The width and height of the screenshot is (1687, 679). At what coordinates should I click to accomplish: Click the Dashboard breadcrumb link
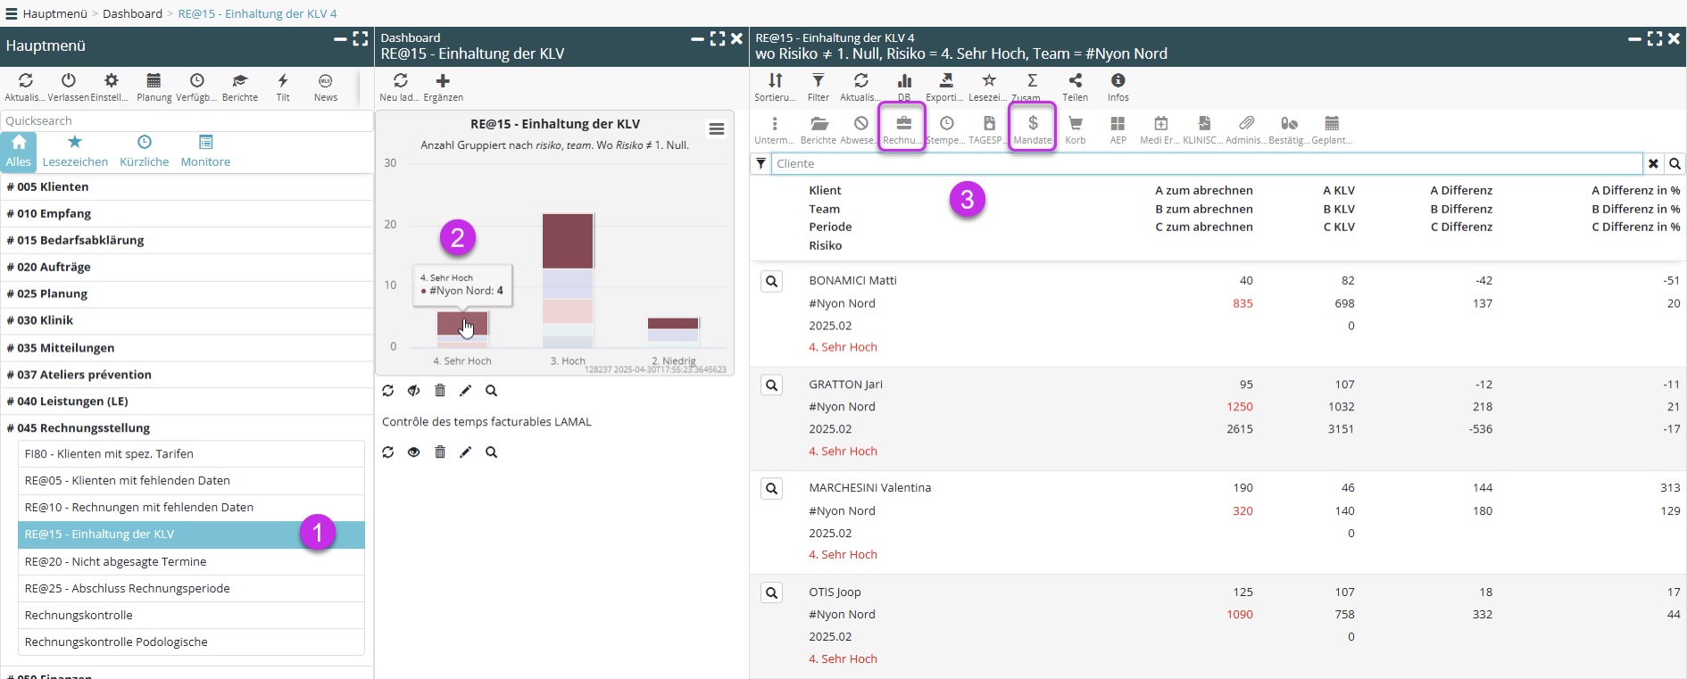coord(132,13)
